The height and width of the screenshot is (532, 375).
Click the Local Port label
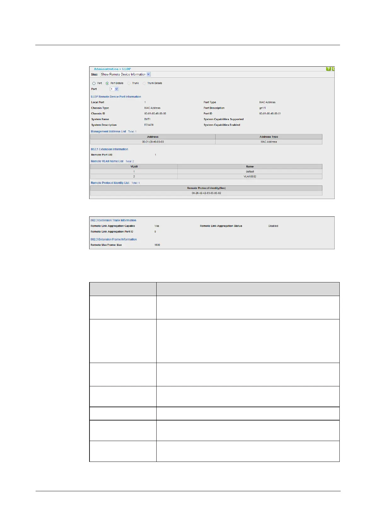tap(98, 102)
